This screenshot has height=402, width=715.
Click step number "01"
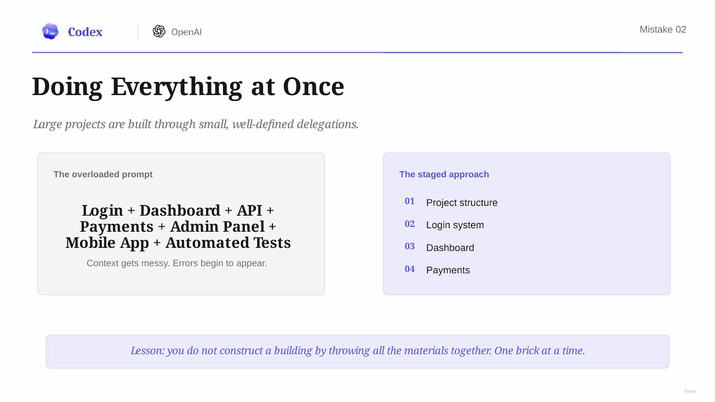(410, 201)
